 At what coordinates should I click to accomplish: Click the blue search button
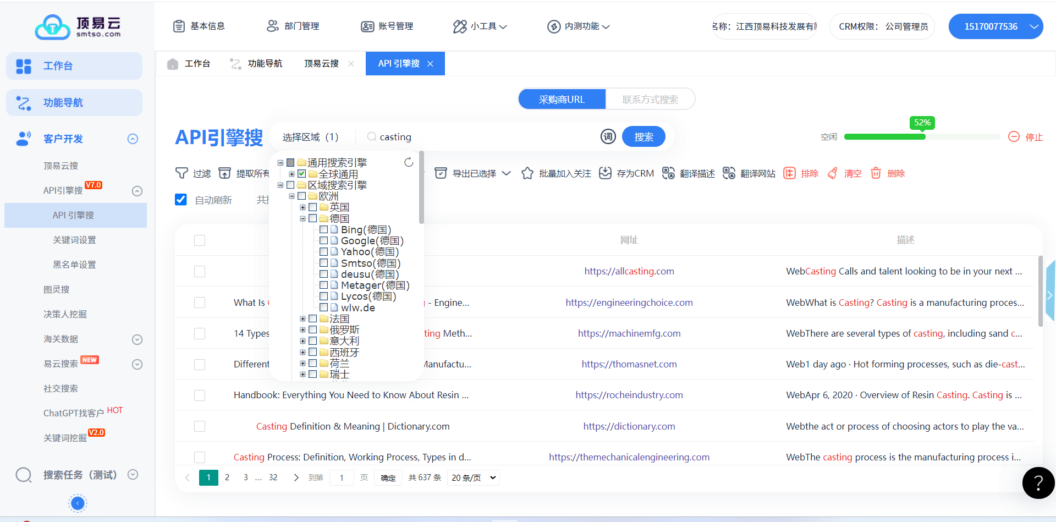tap(643, 137)
